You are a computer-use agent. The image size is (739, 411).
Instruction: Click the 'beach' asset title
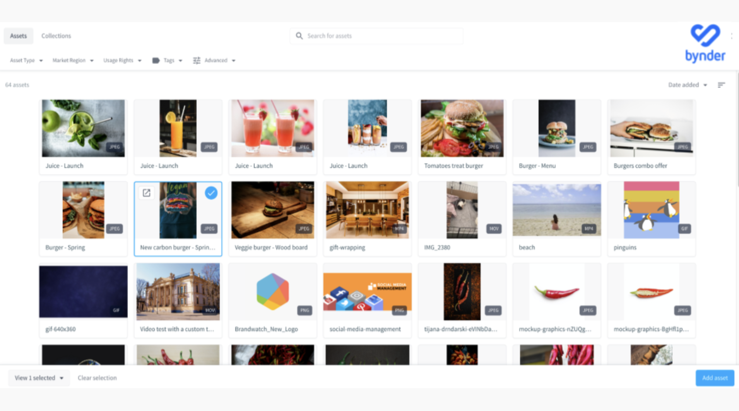tap(527, 247)
